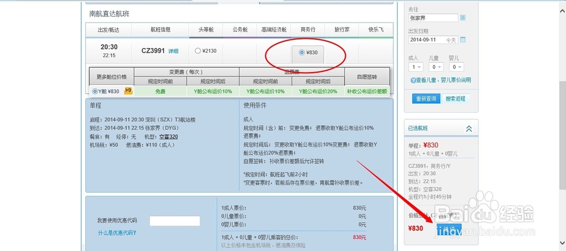Click the 空客320 aircraft type link

(x=168, y=137)
